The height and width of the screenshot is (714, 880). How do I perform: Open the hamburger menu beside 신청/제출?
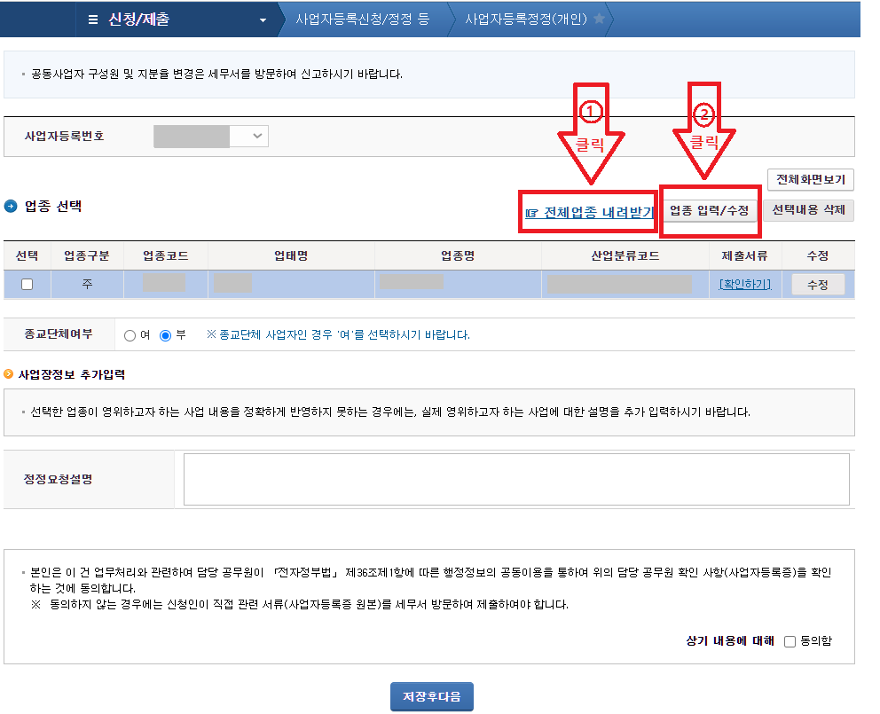(91, 20)
